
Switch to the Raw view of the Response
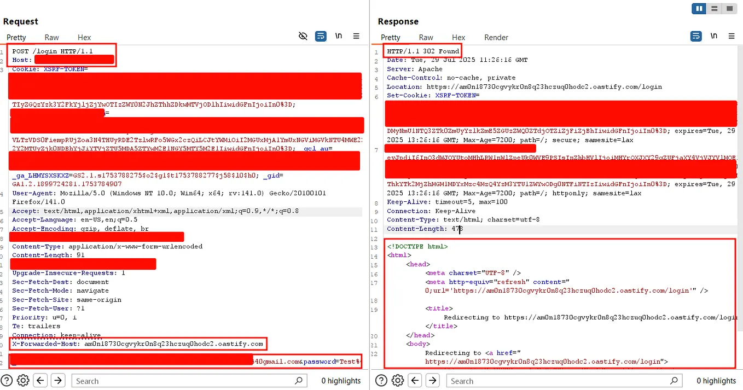coord(426,37)
